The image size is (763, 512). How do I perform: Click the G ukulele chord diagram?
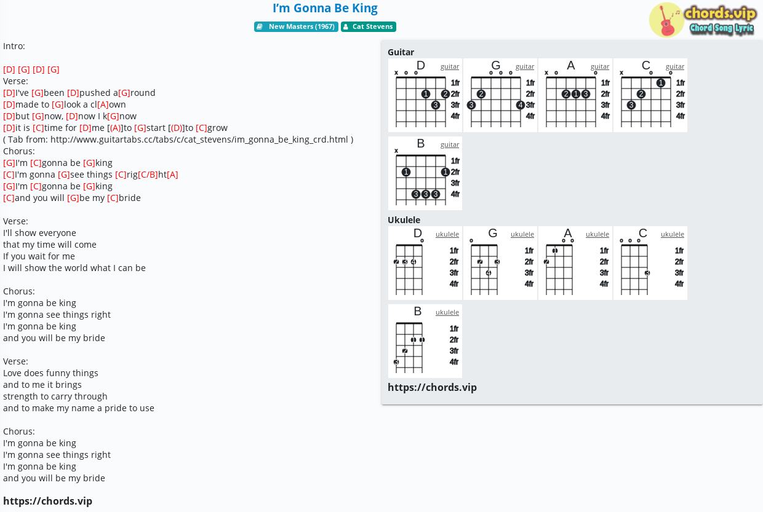click(x=500, y=263)
